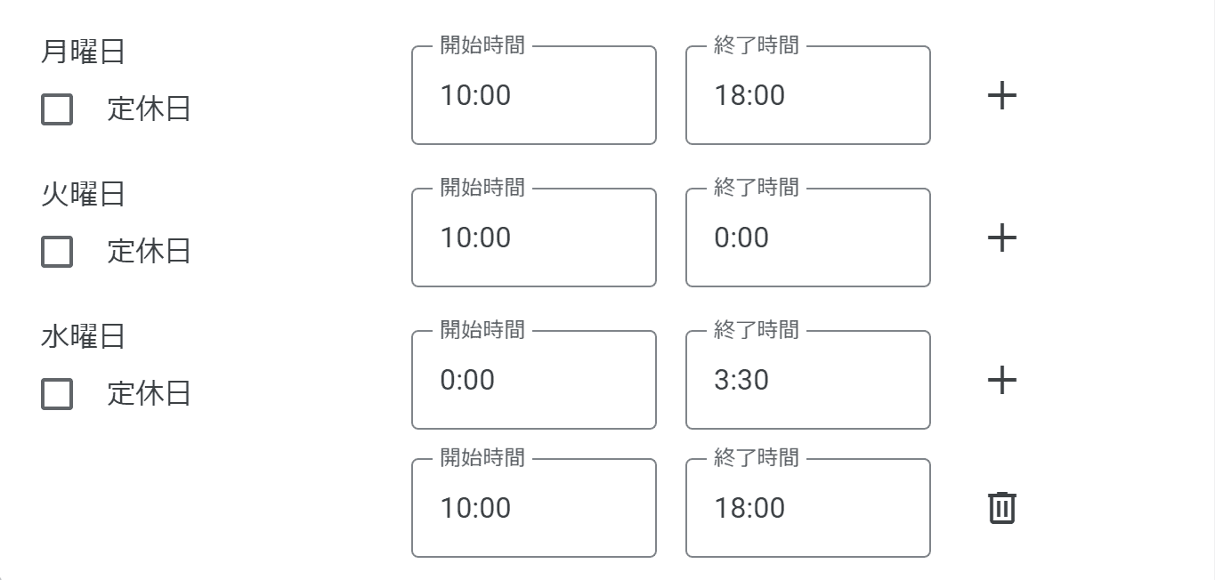Click the 水曜日 day heading
The image size is (1215, 580).
point(83,337)
